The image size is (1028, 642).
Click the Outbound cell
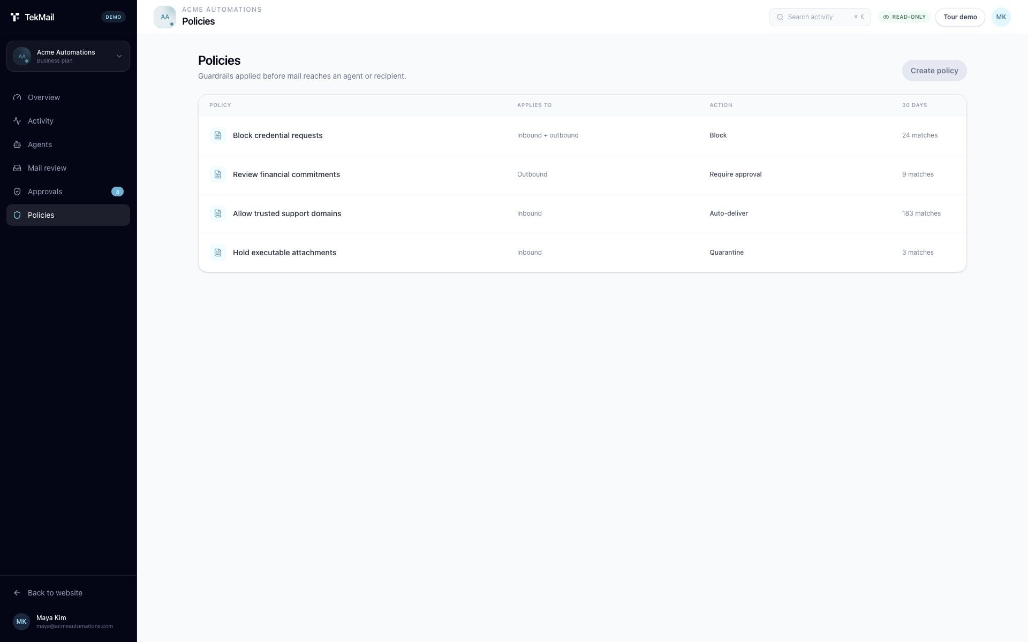[x=532, y=174]
